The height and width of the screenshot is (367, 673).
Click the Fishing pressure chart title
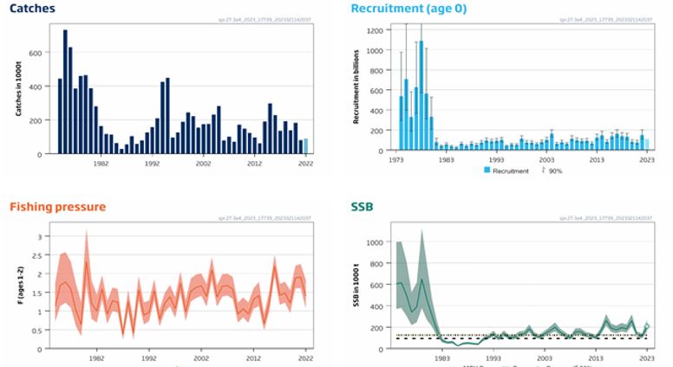coord(57,207)
